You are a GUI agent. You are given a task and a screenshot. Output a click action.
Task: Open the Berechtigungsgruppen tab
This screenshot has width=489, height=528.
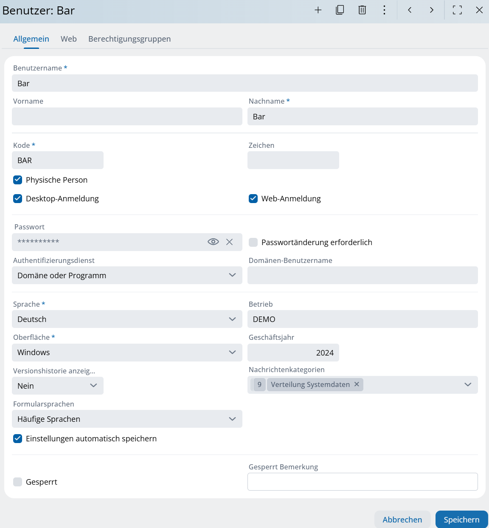129,39
